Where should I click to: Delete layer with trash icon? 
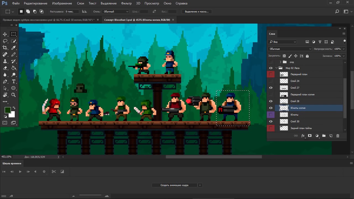tap(338, 136)
